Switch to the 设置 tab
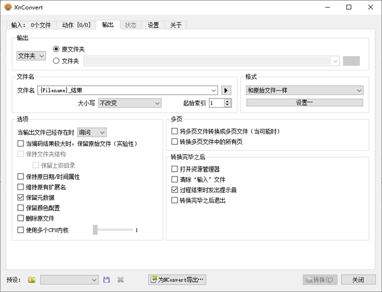Viewport: 382px width, 292px height. click(x=153, y=25)
